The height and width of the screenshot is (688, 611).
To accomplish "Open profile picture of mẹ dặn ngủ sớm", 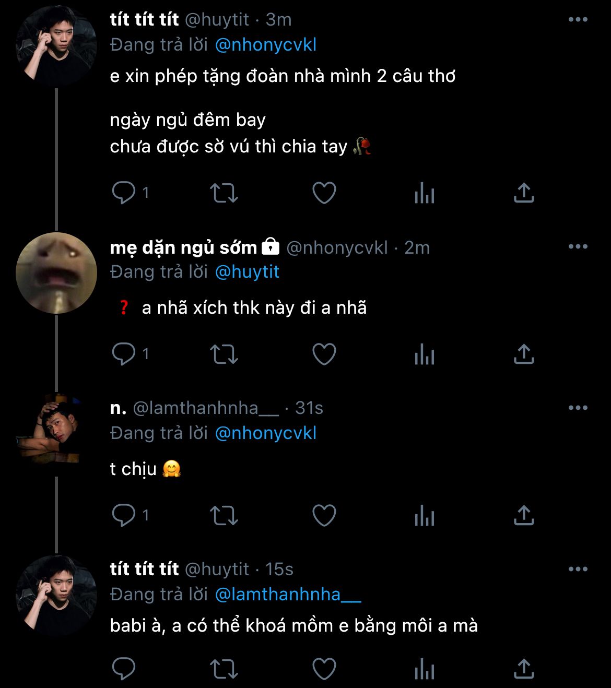I will tap(56, 273).
